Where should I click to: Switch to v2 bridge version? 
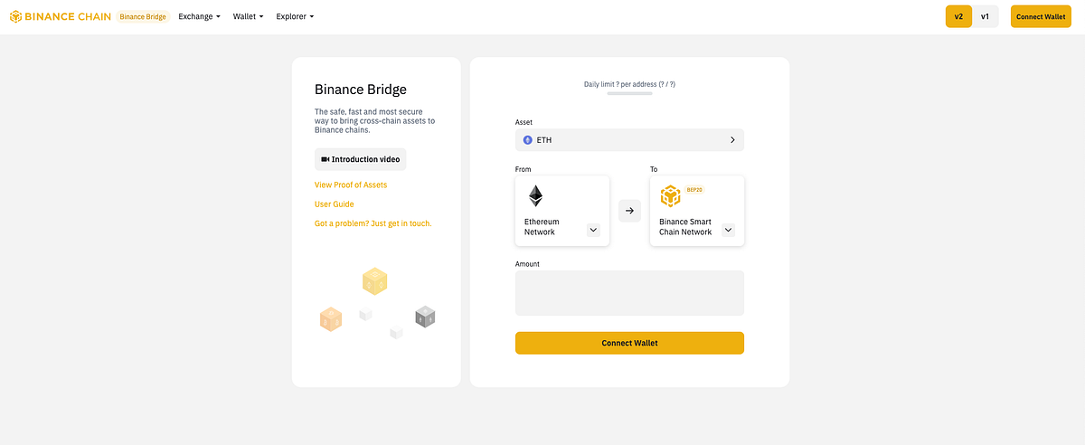point(958,16)
